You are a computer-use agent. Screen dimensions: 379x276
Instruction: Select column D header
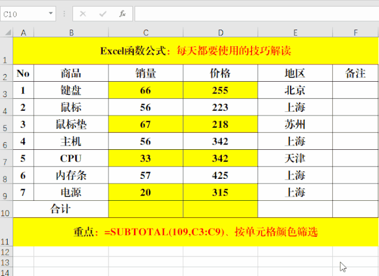pyautogui.click(x=221, y=33)
